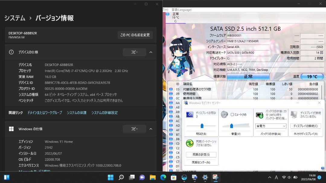The height and width of the screenshot is (183, 326).
Task: Click the 同期センター(N) label
Action: pyautogui.click(x=201, y=162)
